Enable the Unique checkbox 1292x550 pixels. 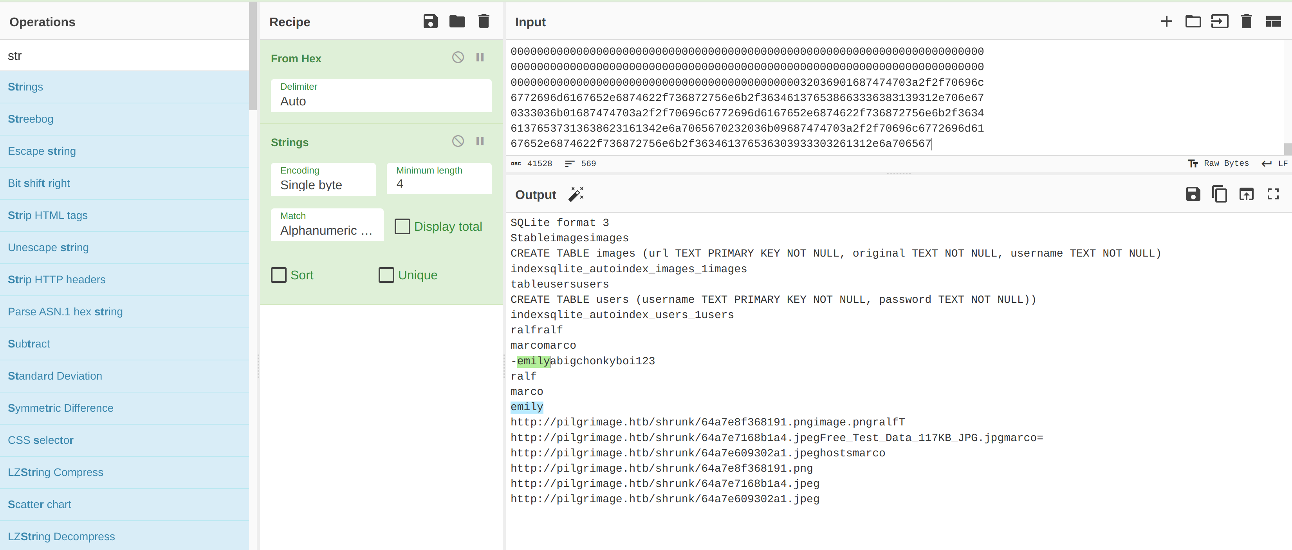pyautogui.click(x=386, y=275)
